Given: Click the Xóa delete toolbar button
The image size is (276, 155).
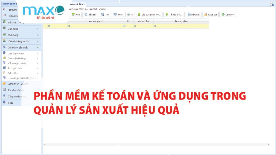Looking at the screenshot, I should (x=76, y=14).
